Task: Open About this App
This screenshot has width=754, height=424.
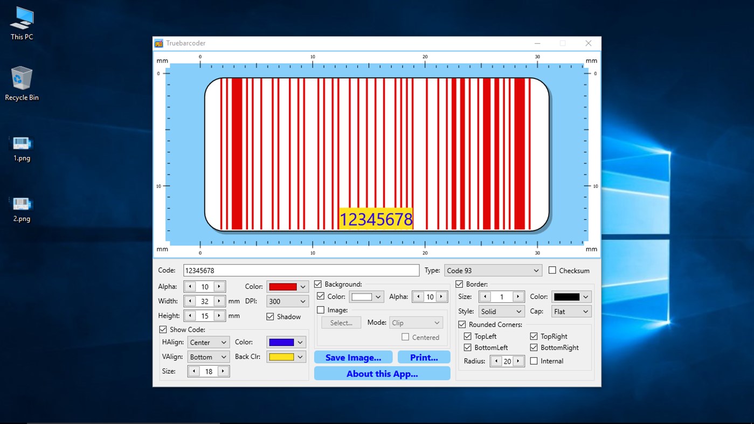Action: (382, 373)
